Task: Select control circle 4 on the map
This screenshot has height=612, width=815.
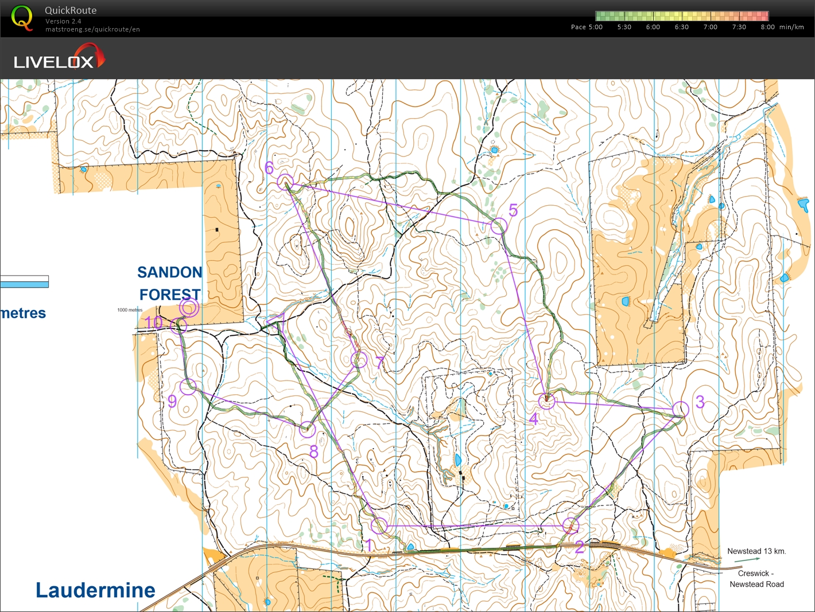Action: (x=546, y=402)
